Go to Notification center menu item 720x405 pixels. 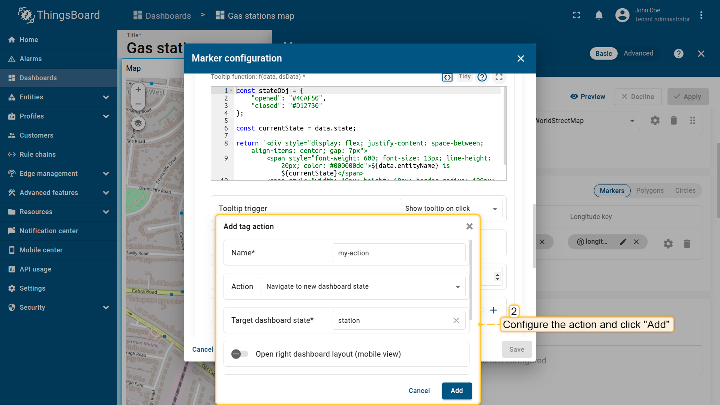(x=49, y=231)
